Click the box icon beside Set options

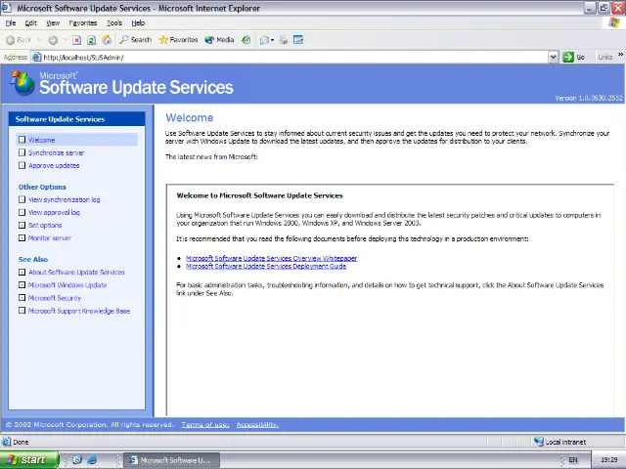(22, 225)
